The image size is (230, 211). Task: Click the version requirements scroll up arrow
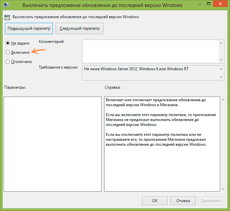(221, 69)
